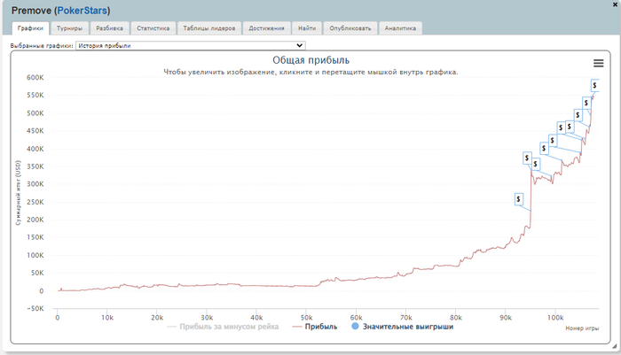Grab the resize handle at the panel corner
The image size is (621, 355).
pos(615,346)
